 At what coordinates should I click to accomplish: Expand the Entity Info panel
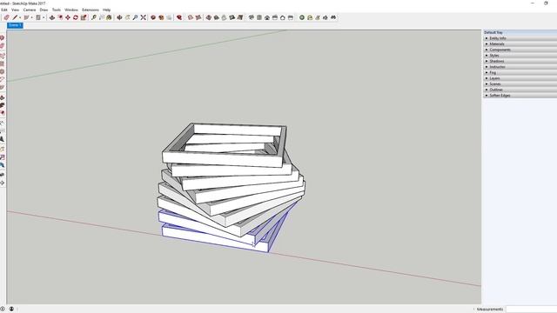[x=520, y=38]
